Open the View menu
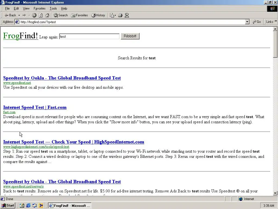The width and height of the screenshot is (278, 209). pyautogui.click(x=26, y=8)
